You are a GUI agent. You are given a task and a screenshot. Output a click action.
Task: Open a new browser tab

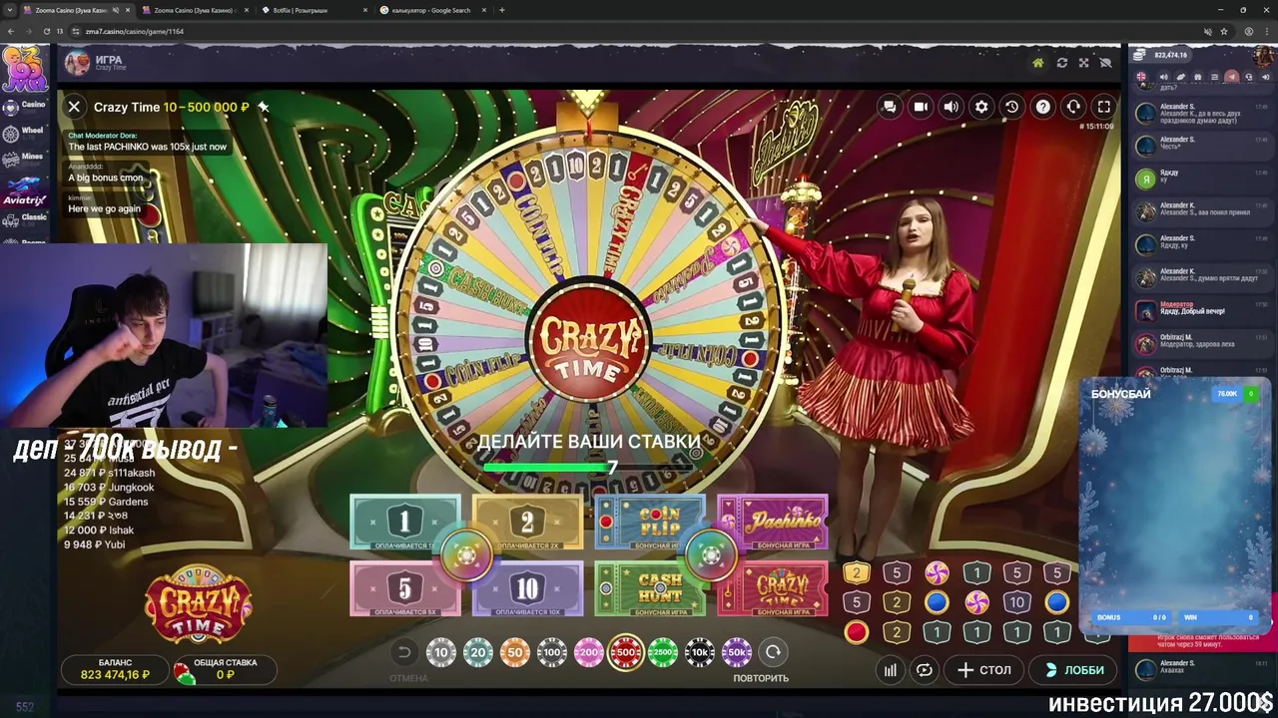coord(502,10)
